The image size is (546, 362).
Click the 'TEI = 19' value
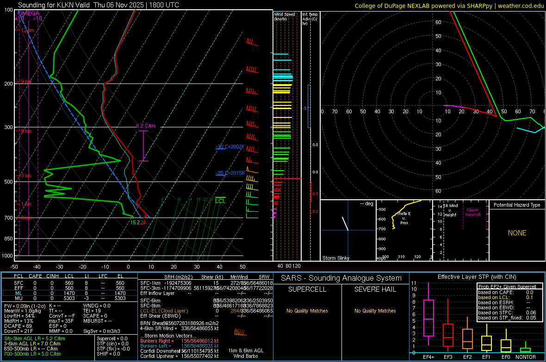[92, 311]
